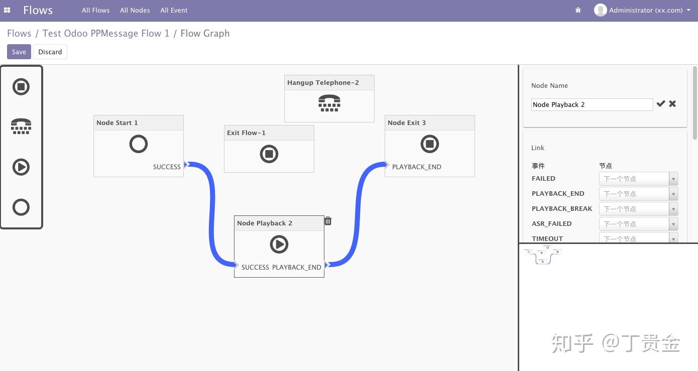Click the circle icon inside Node Start 1
Screen dimensions: 698x371
[x=139, y=144]
